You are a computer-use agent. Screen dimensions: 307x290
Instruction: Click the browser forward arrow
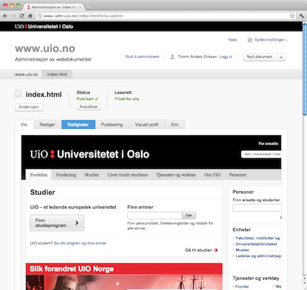point(13,16)
